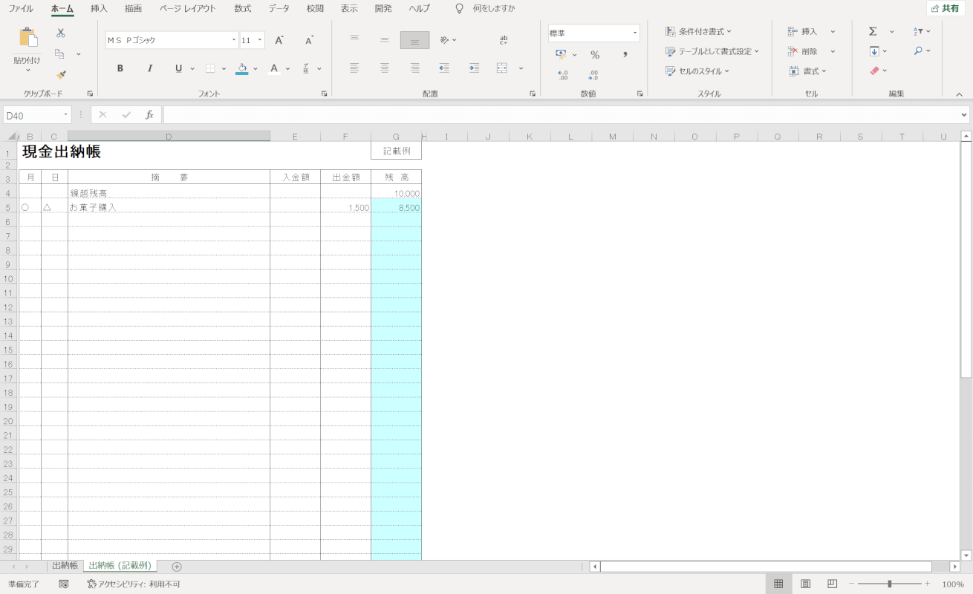Screen dimensions: 973x594
Task: Switch to page layout view
Action: coord(805,584)
